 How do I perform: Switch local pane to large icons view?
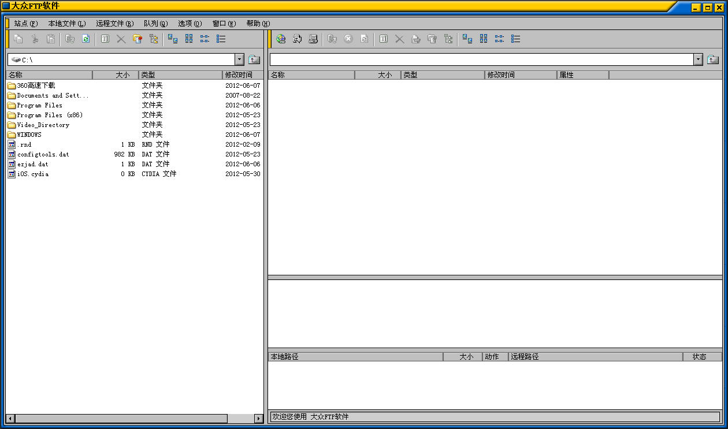173,39
